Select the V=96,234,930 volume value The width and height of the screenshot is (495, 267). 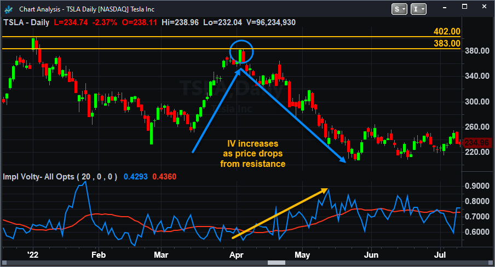pyautogui.click(x=271, y=22)
